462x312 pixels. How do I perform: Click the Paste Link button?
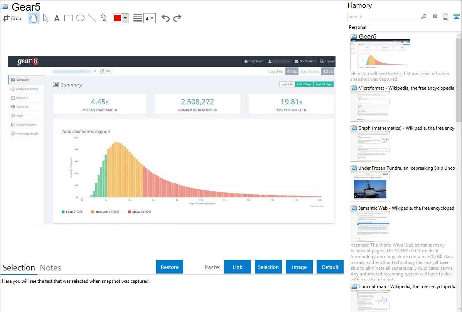(238, 267)
